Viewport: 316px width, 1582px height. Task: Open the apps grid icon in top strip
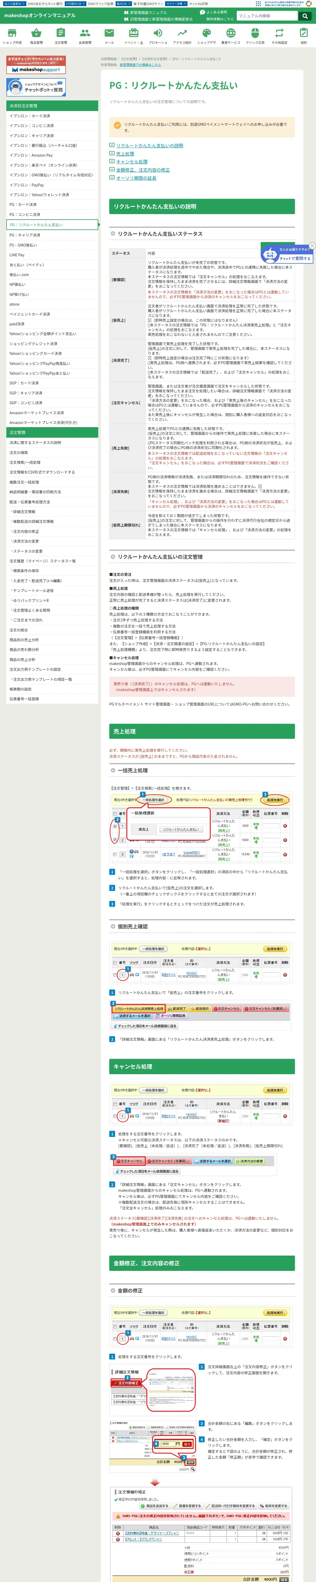point(258,4)
